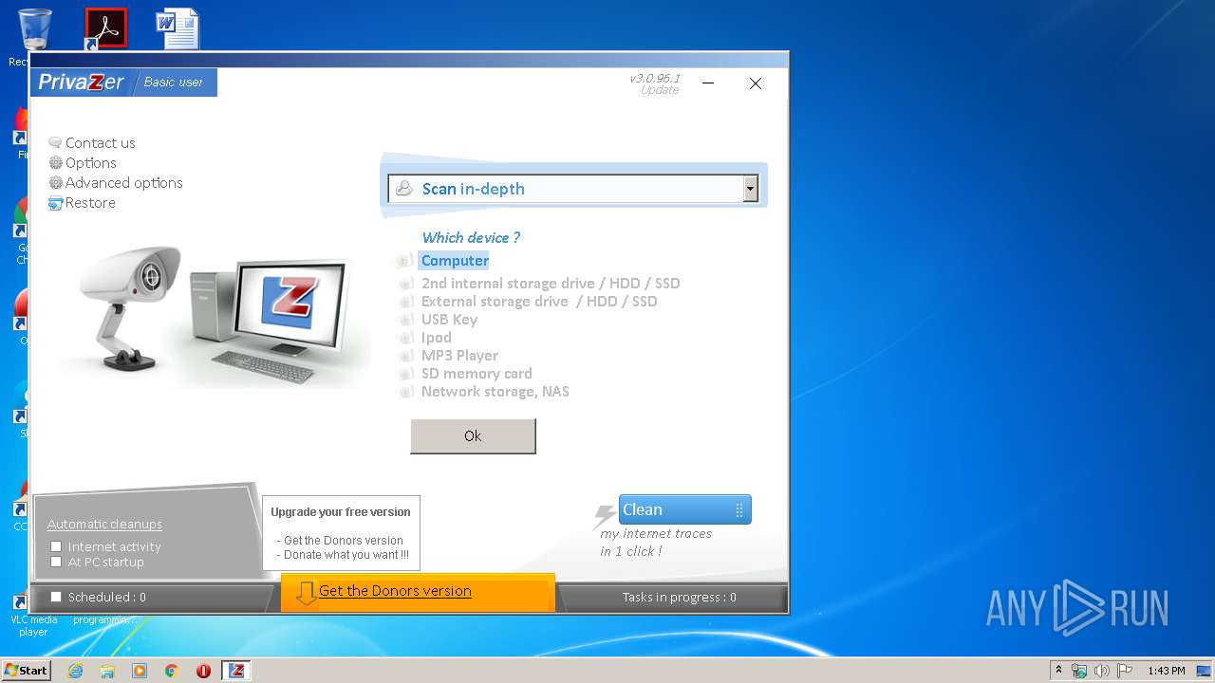Open File Explorer from taskbar
This screenshot has width=1215, height=683.
107,671
